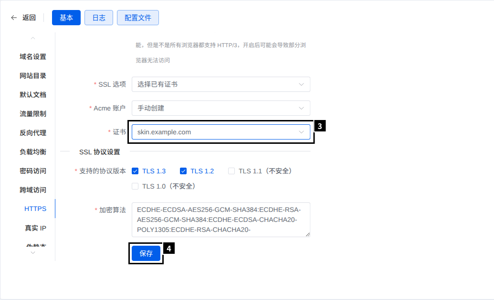Go back via the 返回 link
This screenshot has height=300, width=494.
tap(29, 18)
